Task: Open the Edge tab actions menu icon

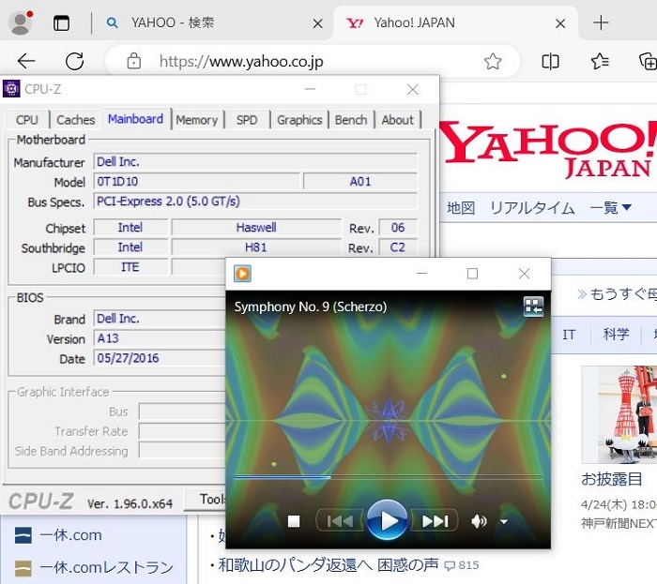Action: pos(61,23)
